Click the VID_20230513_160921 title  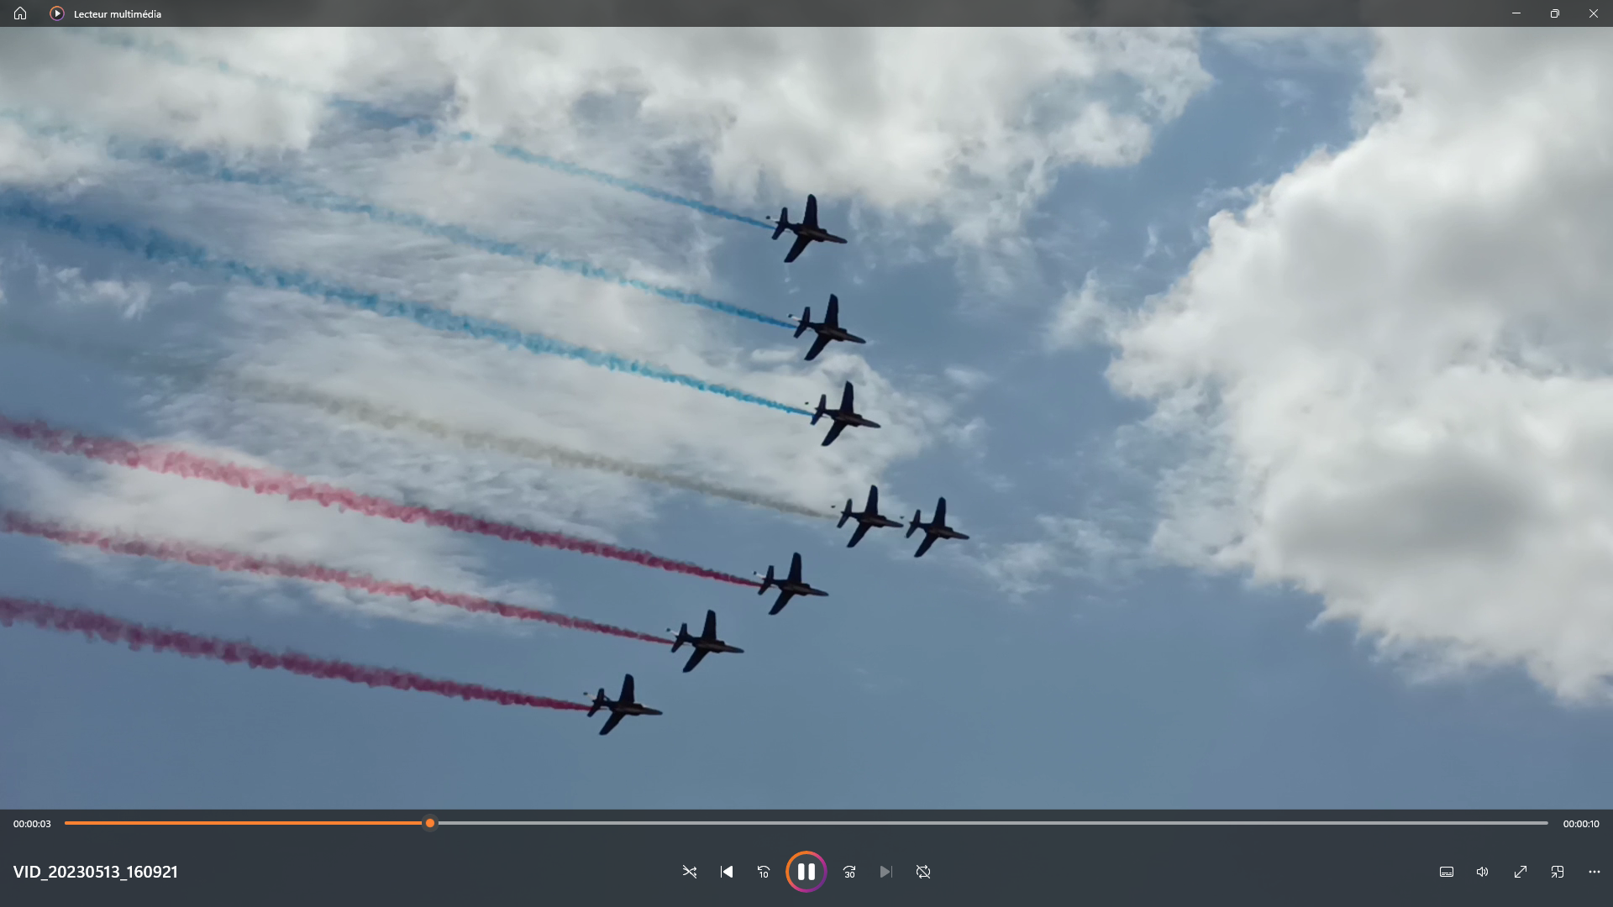tap(96, 872)
